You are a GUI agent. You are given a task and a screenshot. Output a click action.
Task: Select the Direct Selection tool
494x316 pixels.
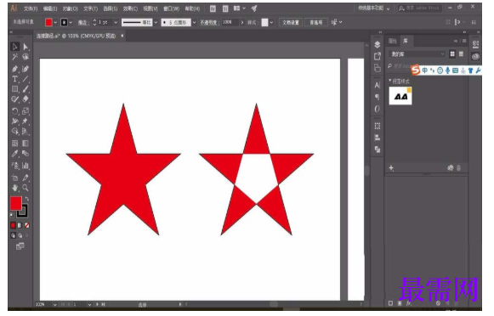click(x=26, y=47)
